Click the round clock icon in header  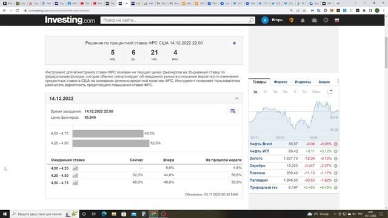click(x=326, y=20)
